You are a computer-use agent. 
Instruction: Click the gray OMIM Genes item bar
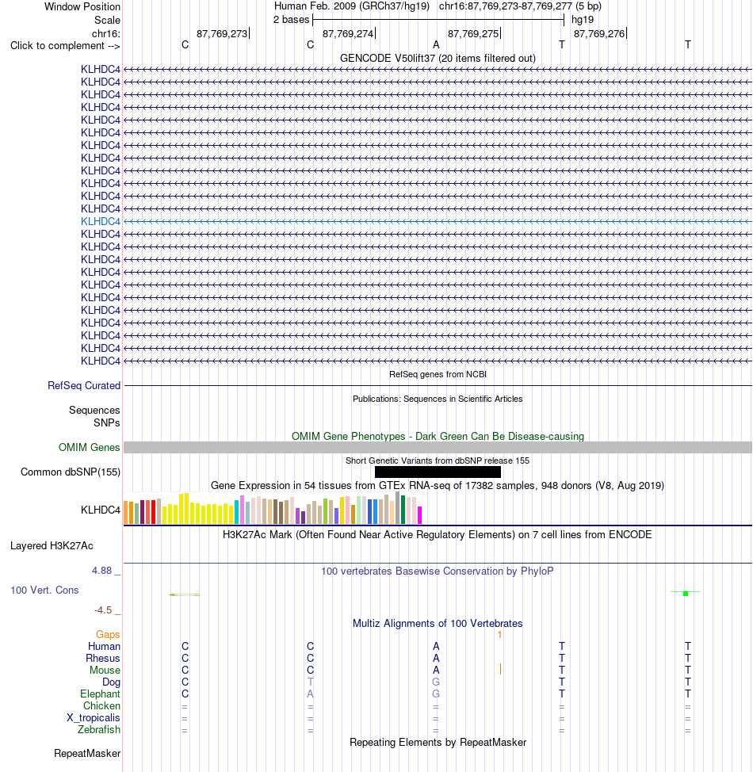[438, 448]
